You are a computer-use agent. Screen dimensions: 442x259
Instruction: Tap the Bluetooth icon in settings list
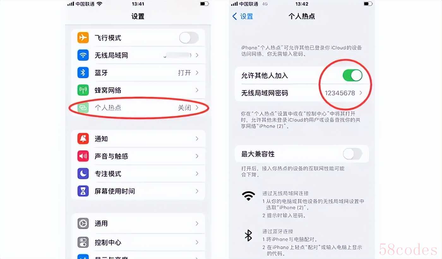coord(83,73)
